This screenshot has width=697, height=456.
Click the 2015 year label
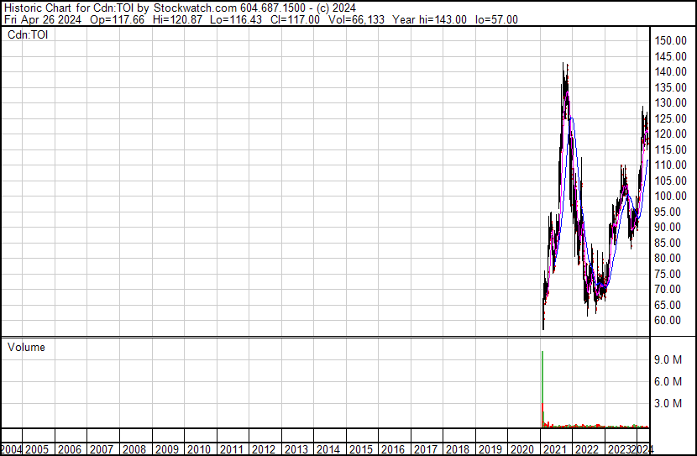[360, 450]
